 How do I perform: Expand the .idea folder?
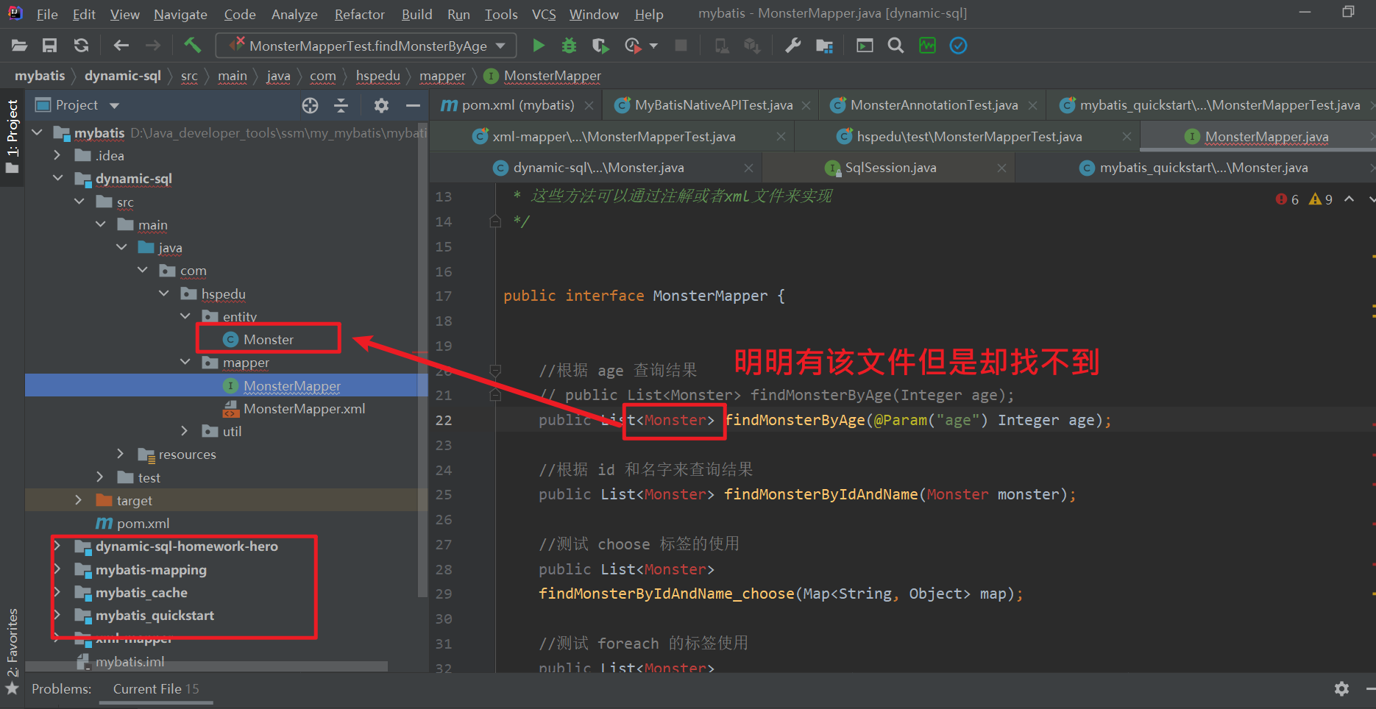58,155
